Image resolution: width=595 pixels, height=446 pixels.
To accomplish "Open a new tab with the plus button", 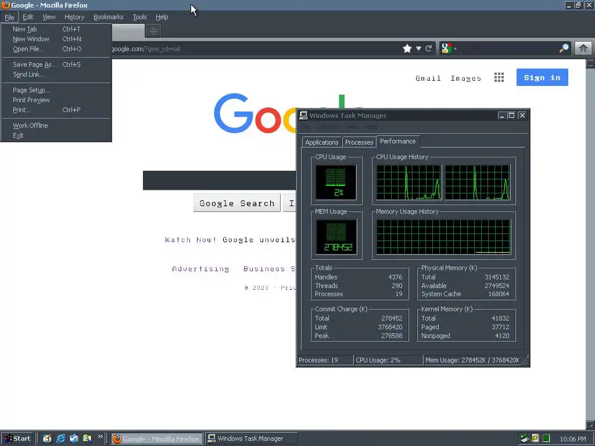I will [x=153, y=31].
